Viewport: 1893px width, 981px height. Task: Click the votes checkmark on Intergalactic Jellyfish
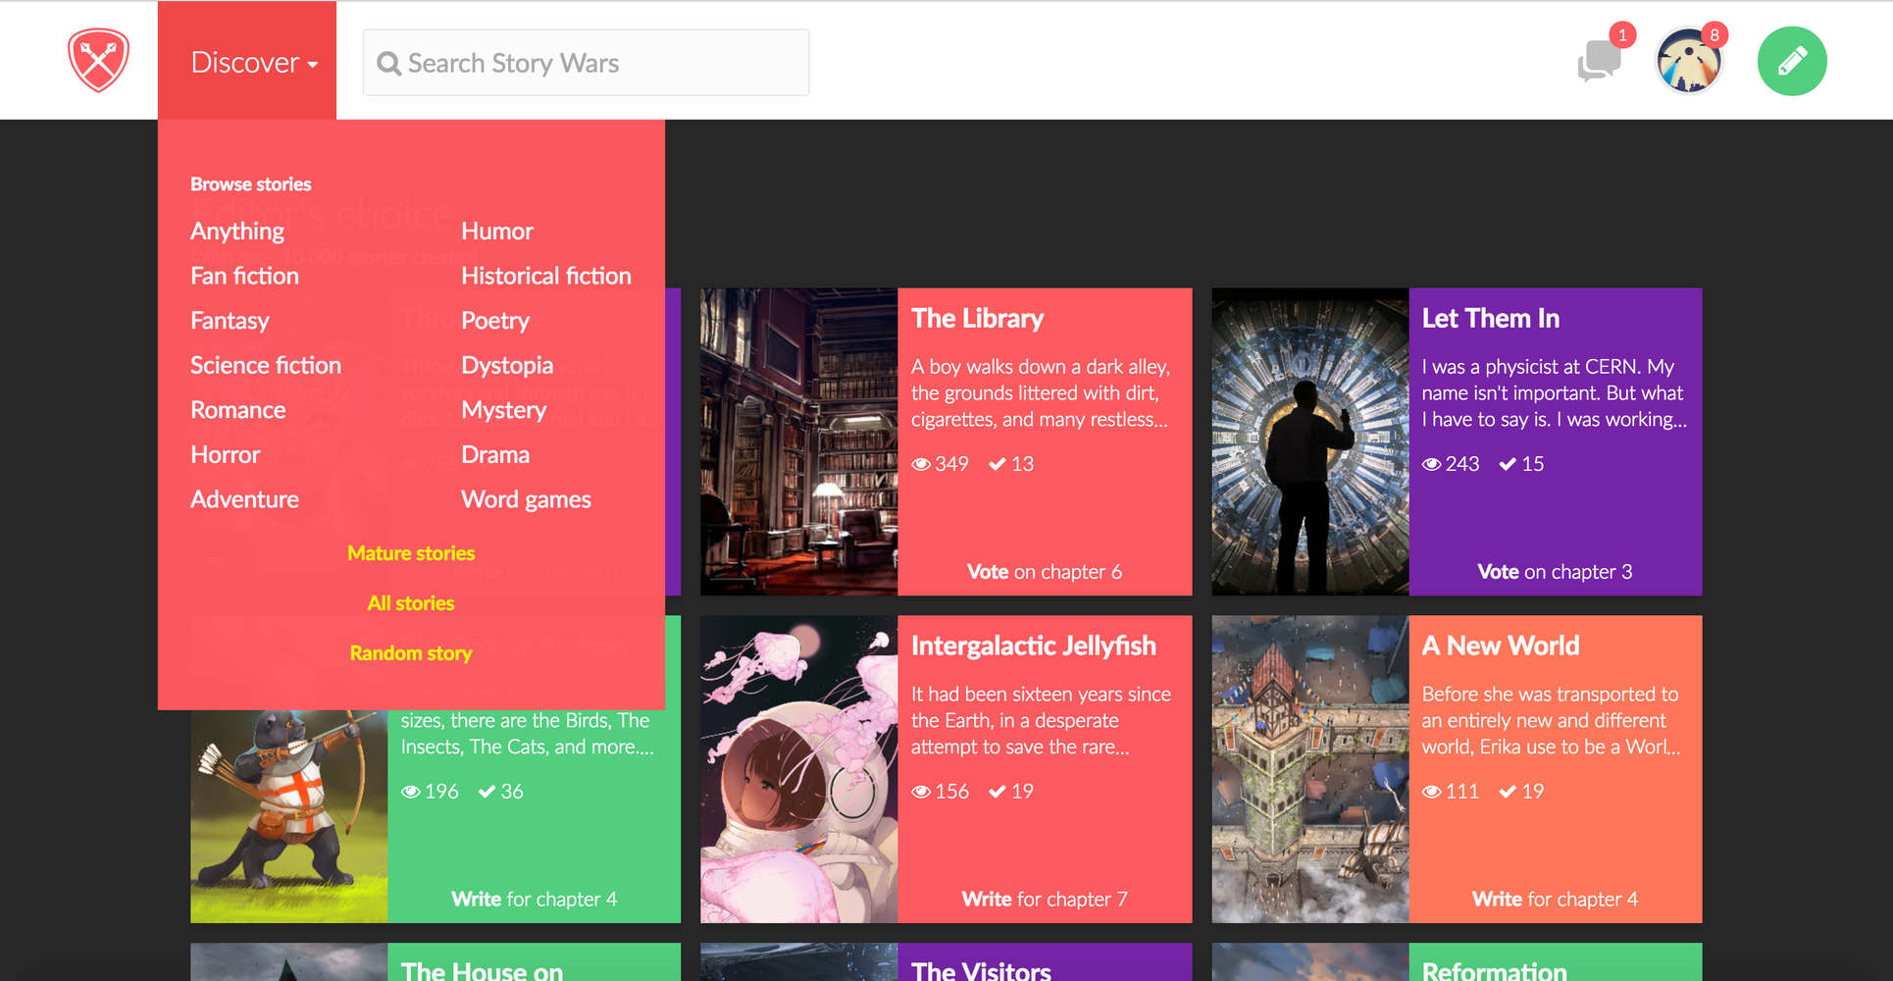pyautogui.click(x=998, y=792)
